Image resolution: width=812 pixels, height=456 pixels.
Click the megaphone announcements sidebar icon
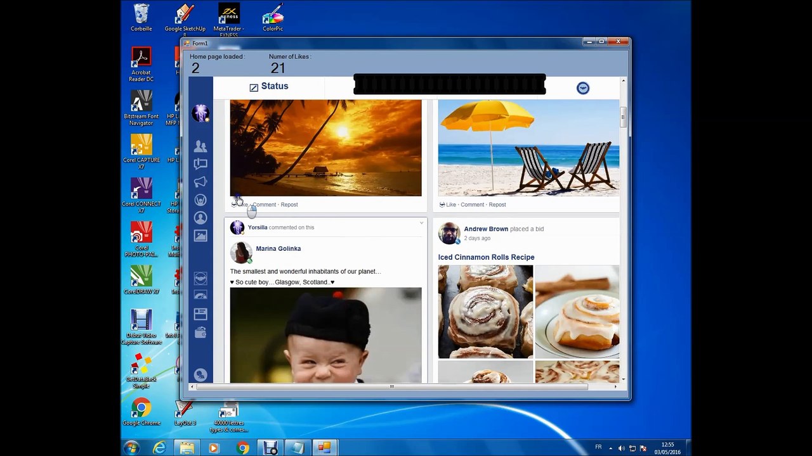[x=200, y=182]
